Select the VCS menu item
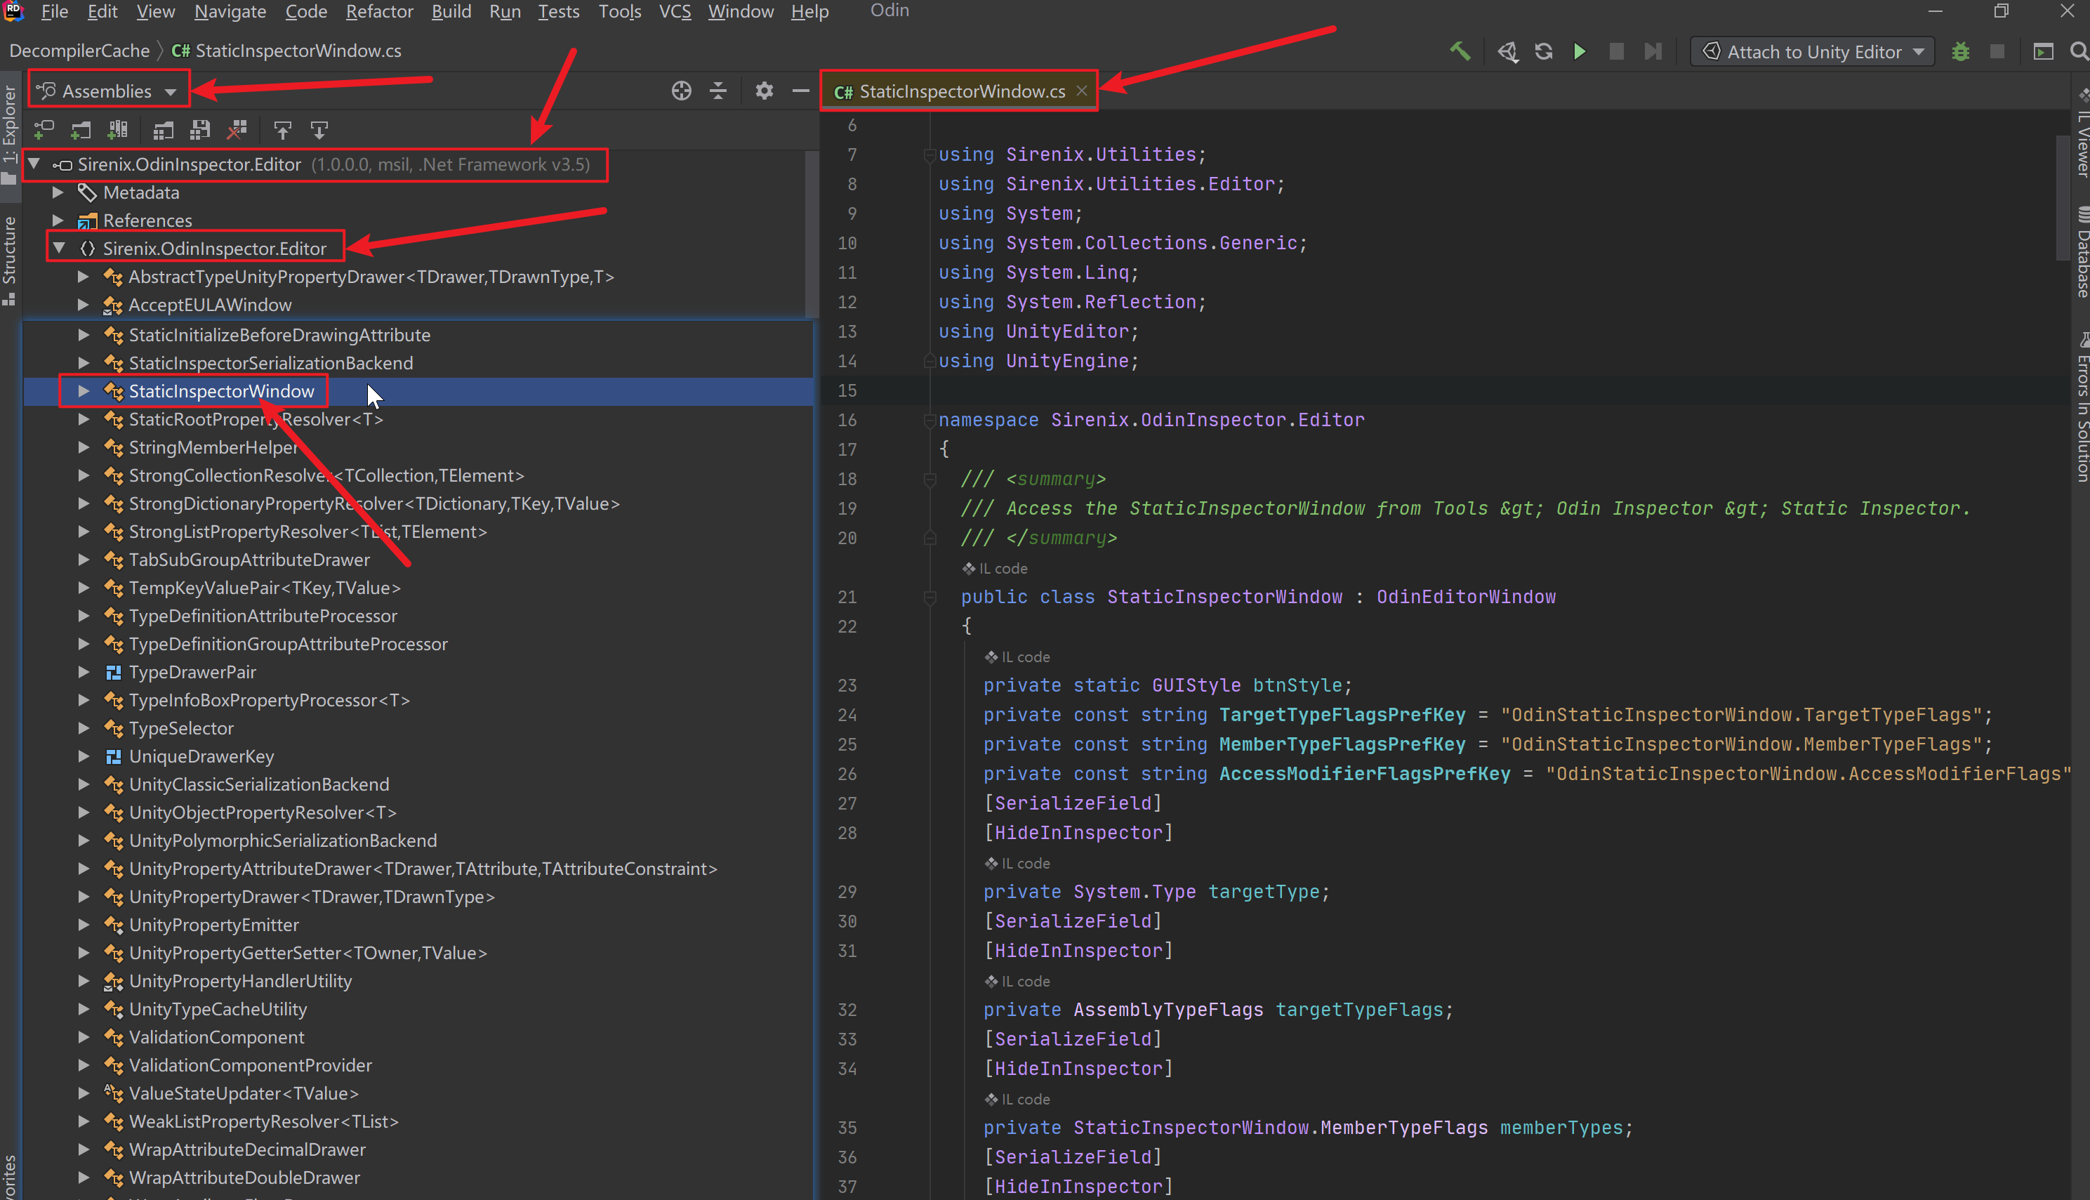 (x=672, y=11)
